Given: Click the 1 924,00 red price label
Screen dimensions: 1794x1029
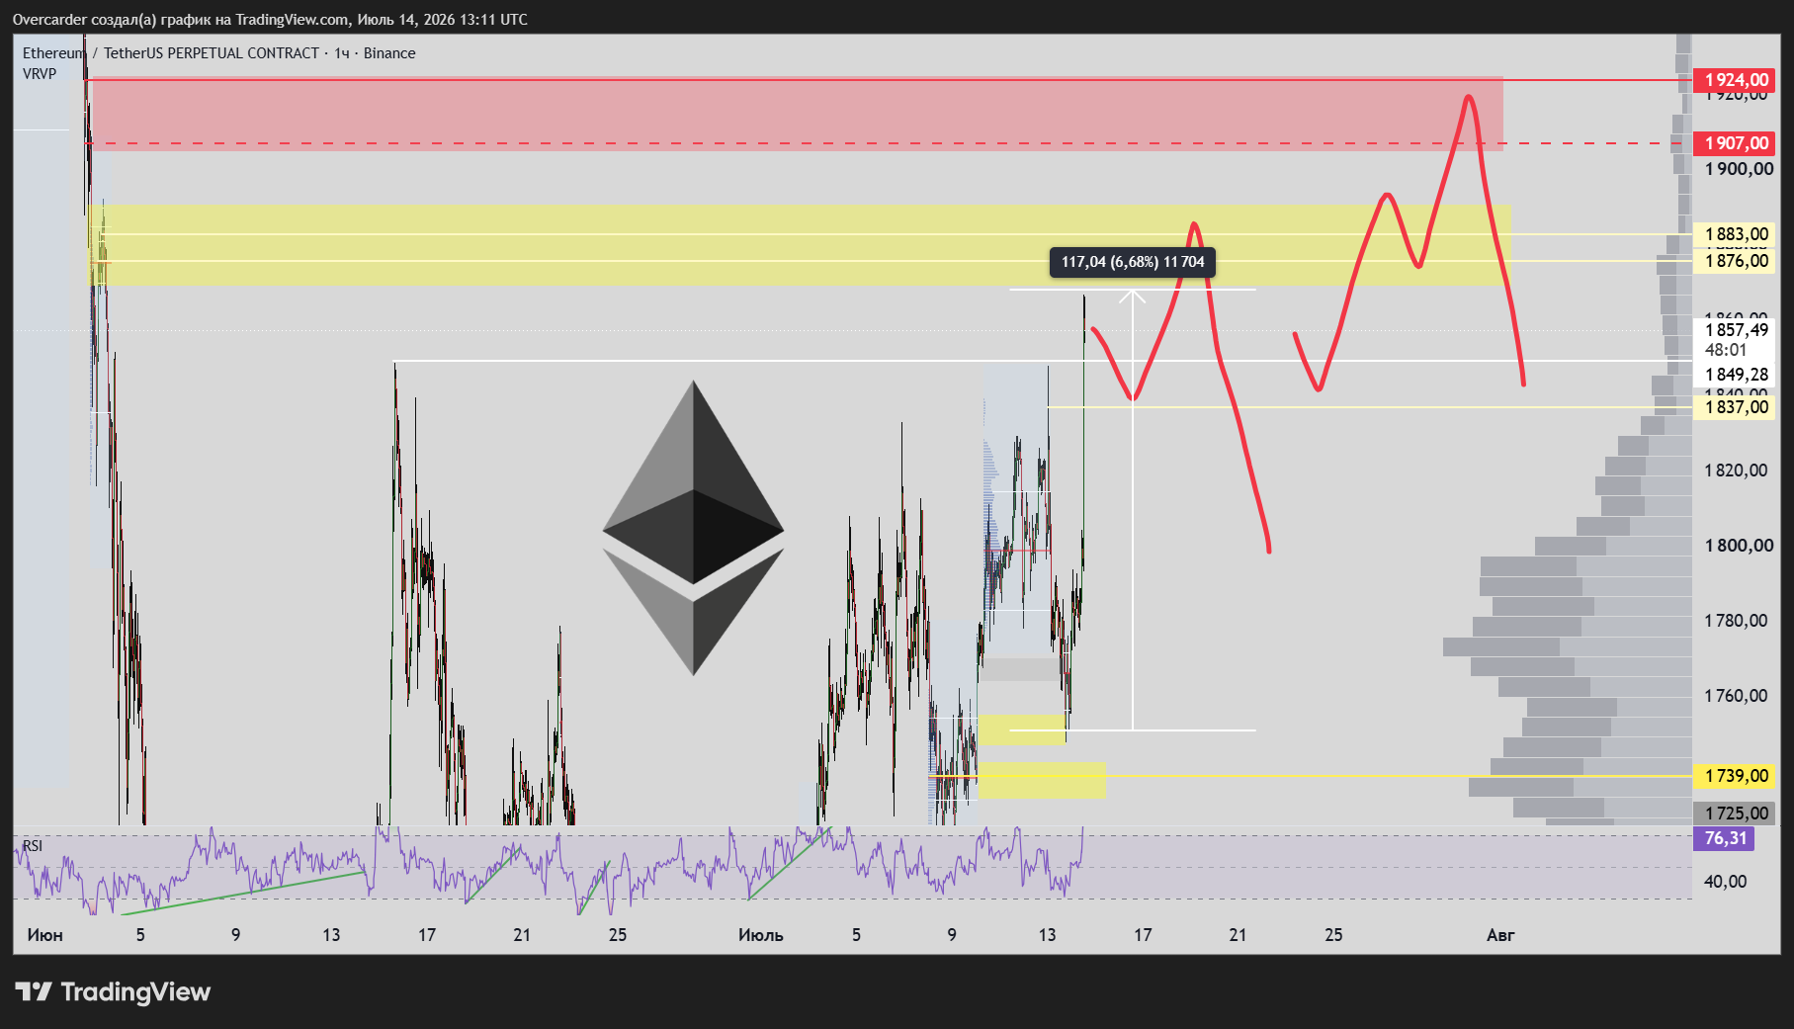Looking at the screenshot, I should (1735, 80).
